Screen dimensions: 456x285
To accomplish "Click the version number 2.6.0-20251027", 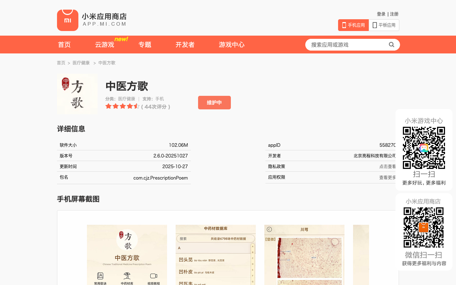I will point(171,156).
